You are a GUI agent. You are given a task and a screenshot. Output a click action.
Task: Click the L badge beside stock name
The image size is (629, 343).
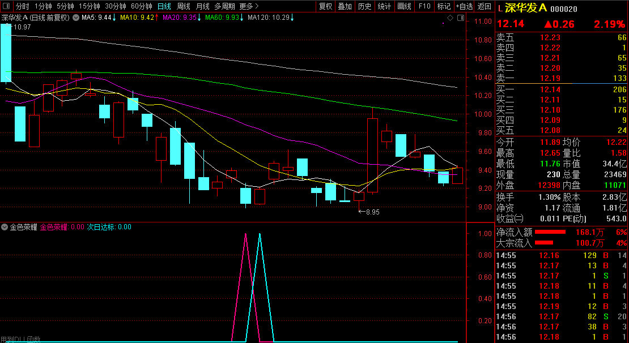(x=499, y=8)
